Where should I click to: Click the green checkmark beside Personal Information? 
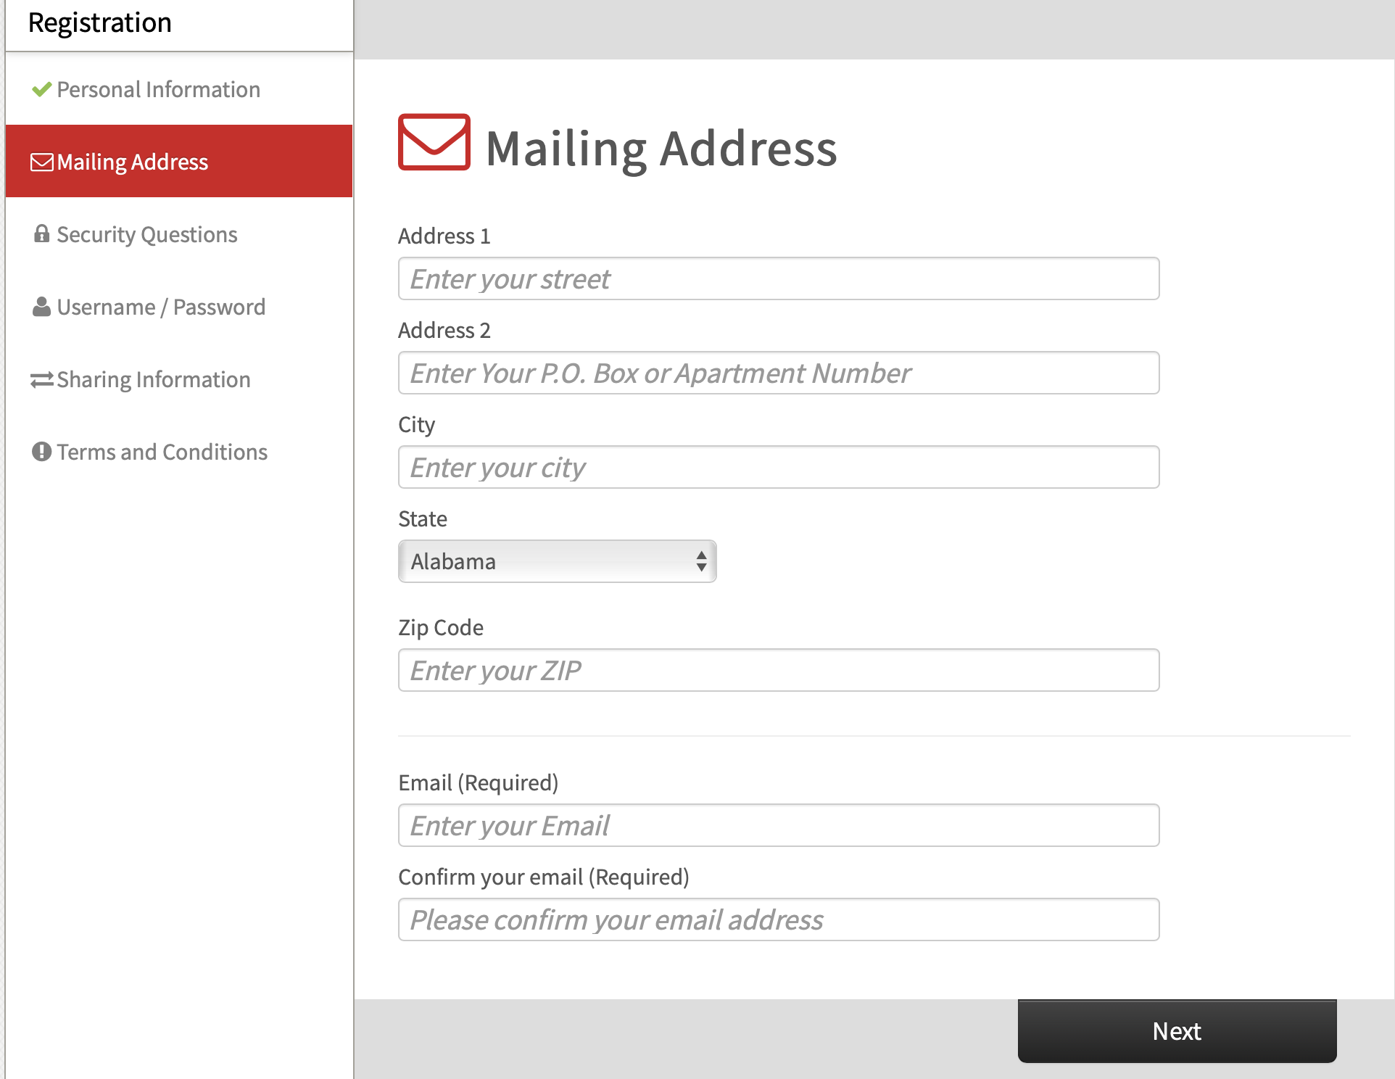[x=41, y=89]
